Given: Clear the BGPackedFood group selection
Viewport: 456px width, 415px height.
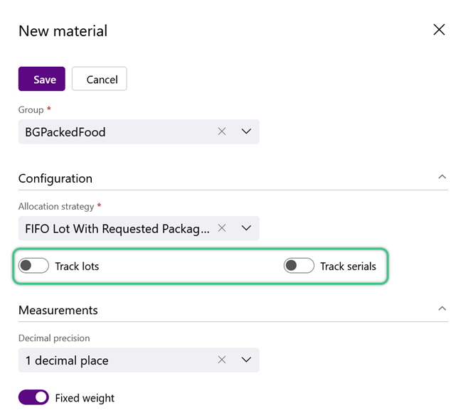Looking at the screenshot, I should coord(222,131).
